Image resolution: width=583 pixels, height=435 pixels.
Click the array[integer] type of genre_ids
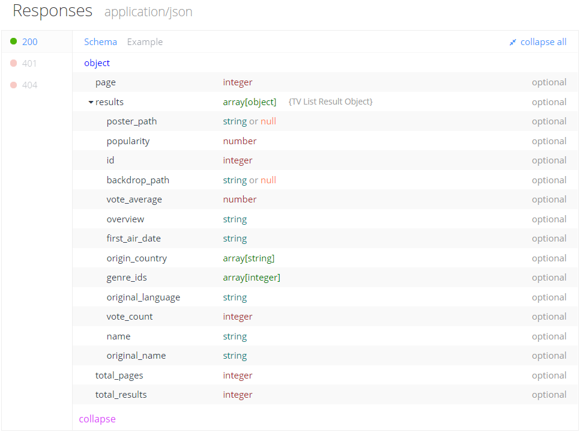[x=252, y=278]
